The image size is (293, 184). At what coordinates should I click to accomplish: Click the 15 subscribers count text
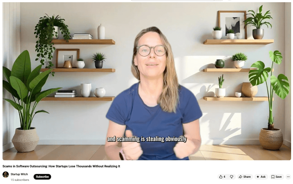coord(20,180)
